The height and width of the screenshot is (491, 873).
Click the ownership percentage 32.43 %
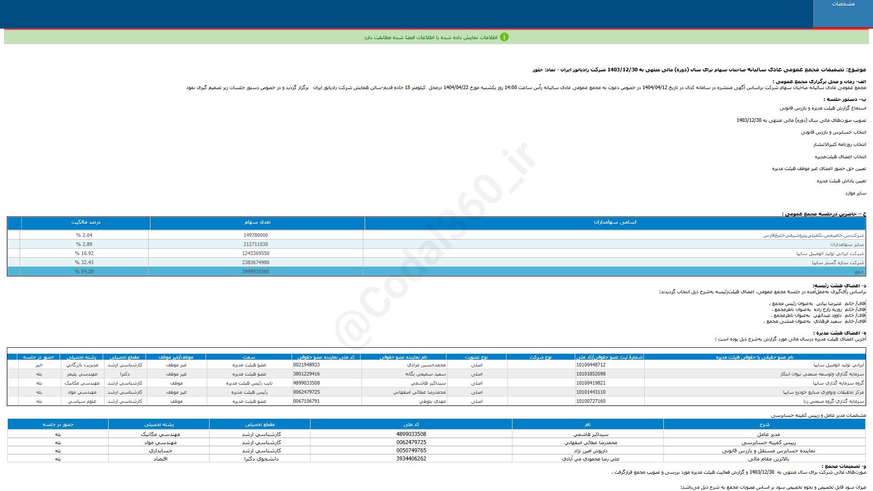pos(84,263)
